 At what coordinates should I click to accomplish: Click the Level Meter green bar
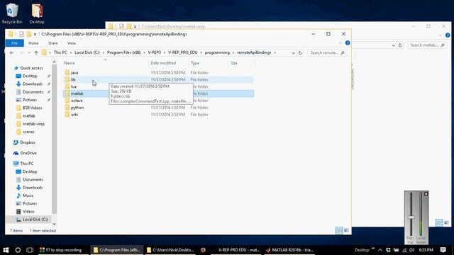point(421,228)
